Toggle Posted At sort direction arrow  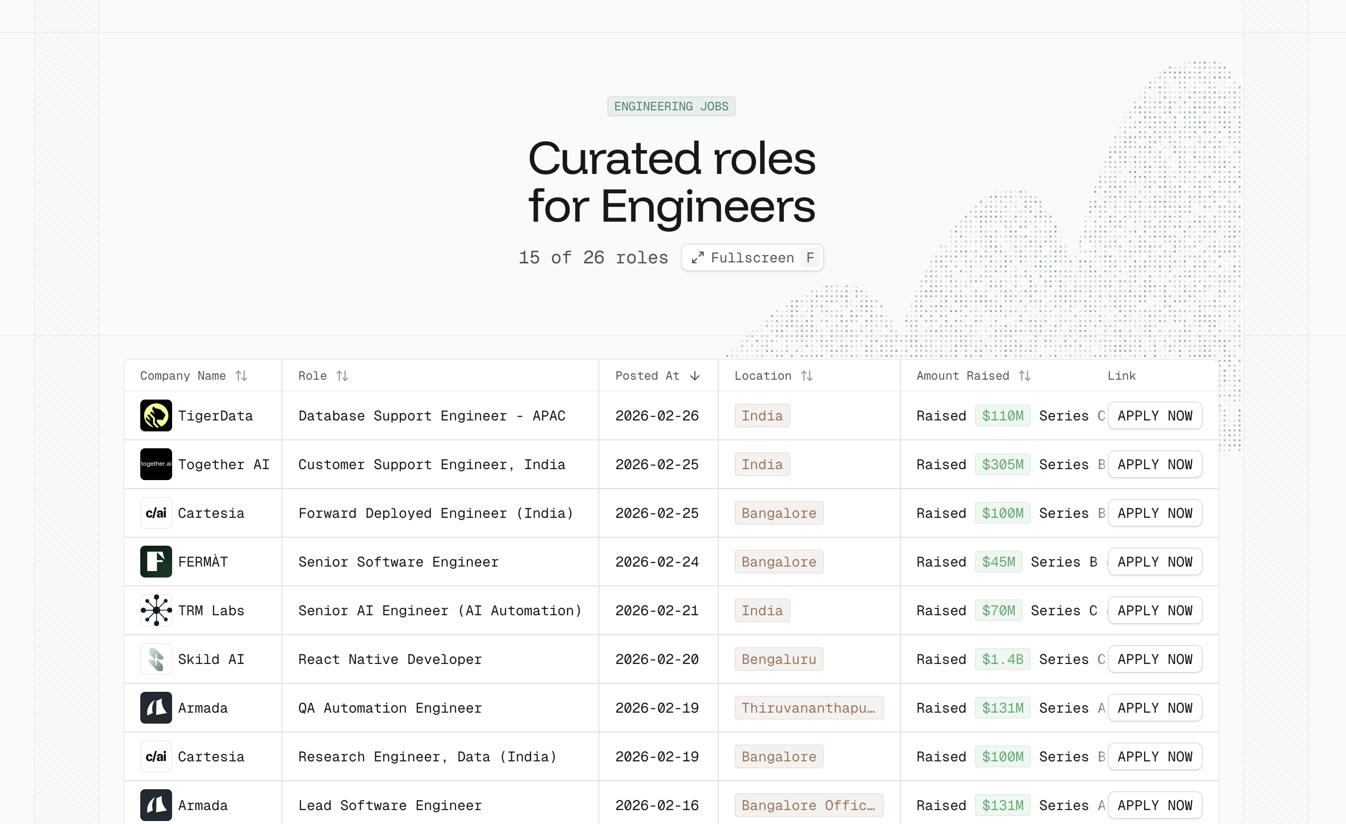pos(695,376)
